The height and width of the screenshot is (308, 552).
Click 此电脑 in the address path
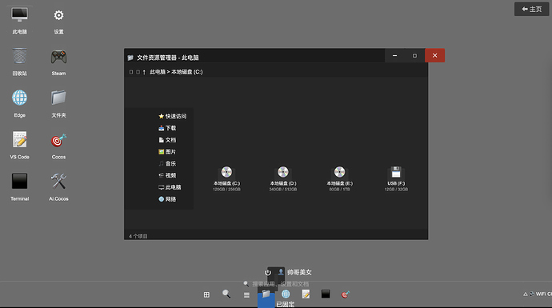(158, 72)
